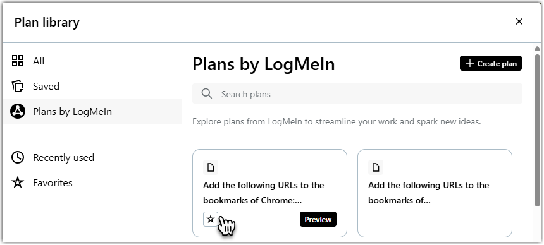Click the Favorites star icon in sidebar

18,182
